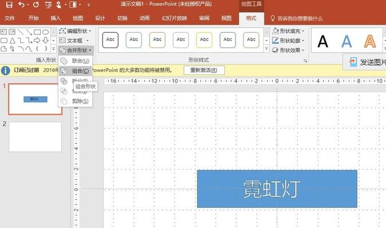Open the 审阅 tab
This screenshot has width=386, height=228.
(x=204, y=18)
